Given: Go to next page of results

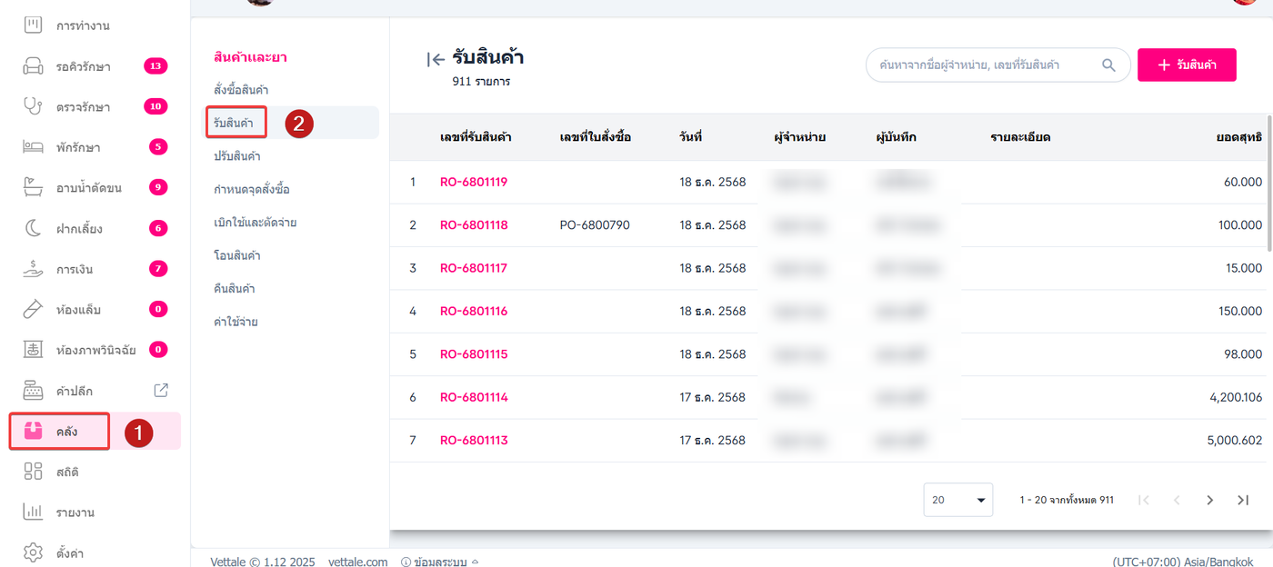Looking at the screenshot, I should (1209, 500).
